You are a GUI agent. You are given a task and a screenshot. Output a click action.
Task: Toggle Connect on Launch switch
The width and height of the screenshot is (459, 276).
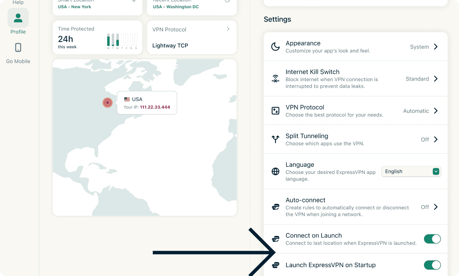click(432, 239)
